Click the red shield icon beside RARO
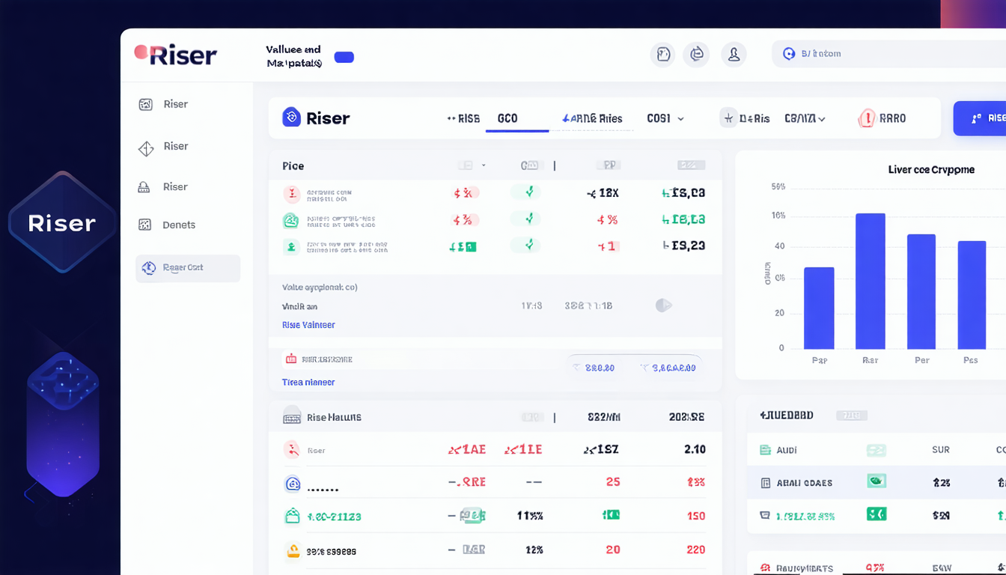 867,118
